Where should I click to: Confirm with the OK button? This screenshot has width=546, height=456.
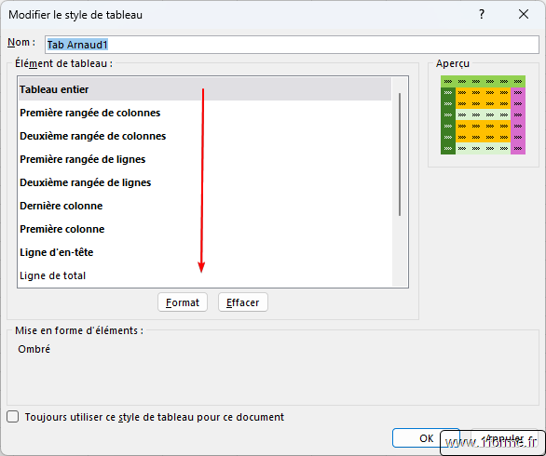(x=426, y=438)
